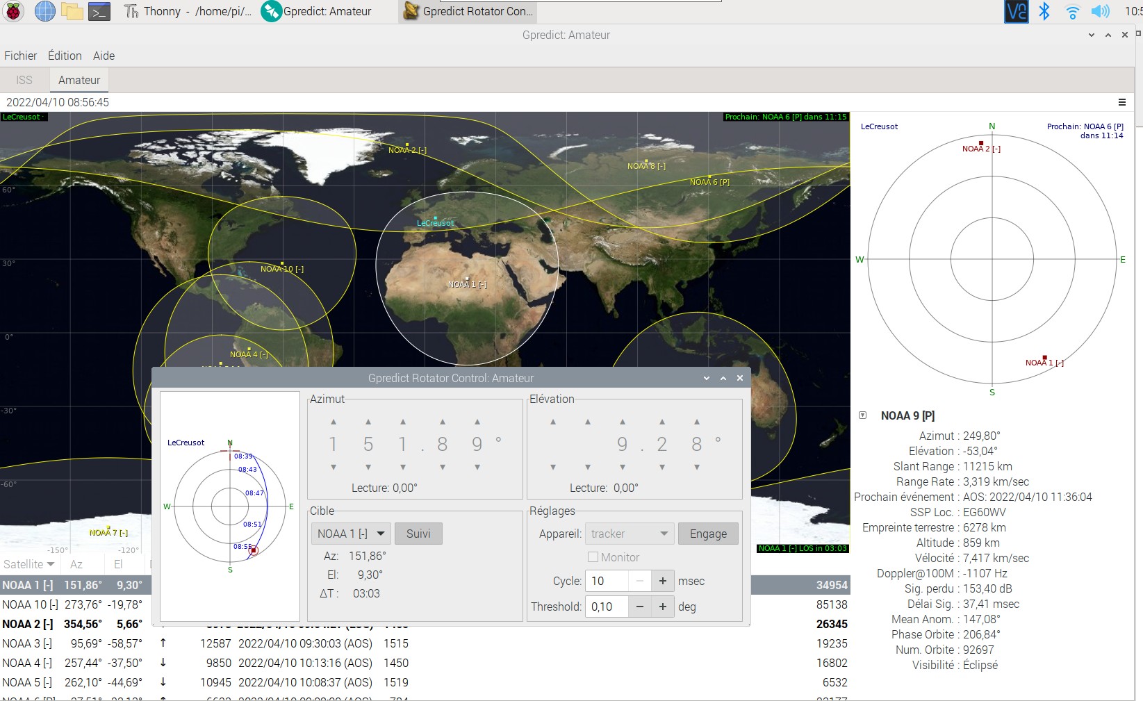The width and height of the screenshot is (1143, 701).
Task: Decrease elevation tenths digit with down arrow
Action: pyautogui.click(x=662, y=467)
